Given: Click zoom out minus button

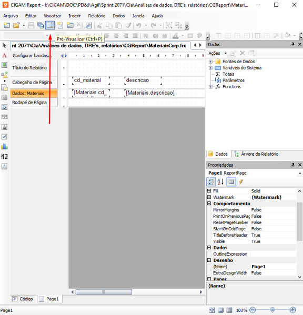Looking at the screenshot, I should 252,310.
